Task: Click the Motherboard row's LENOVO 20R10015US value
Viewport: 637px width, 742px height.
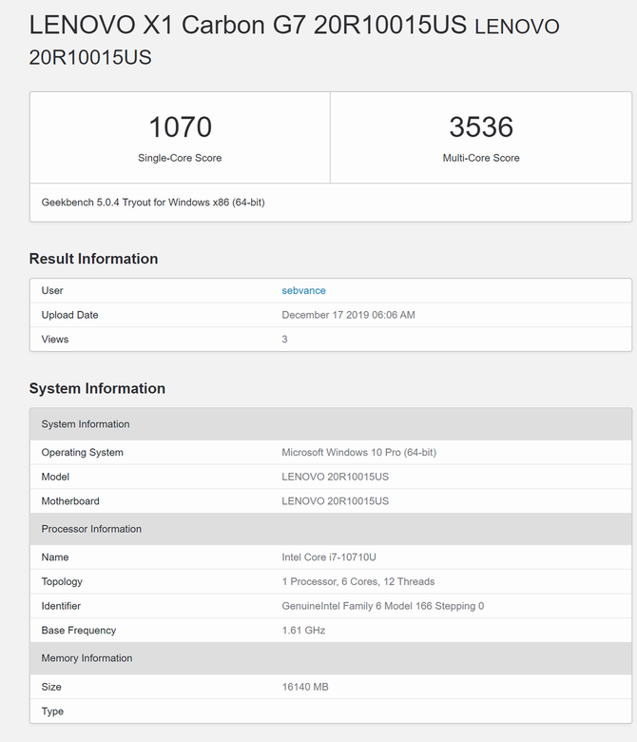Action: click(x=336, y=501)
